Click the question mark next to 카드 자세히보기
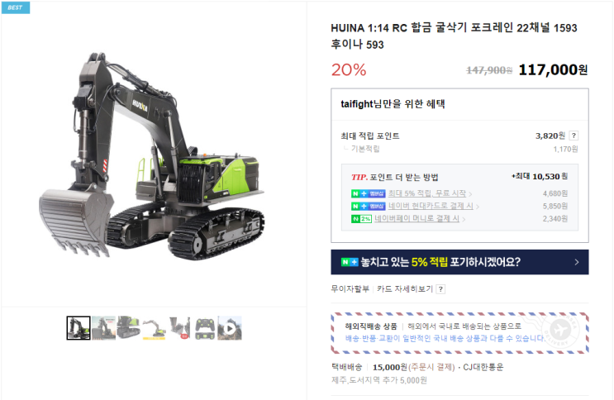Image resolution: width=614 pixels, height=400 pixels. pyautogui.click(x=440, y=289)
